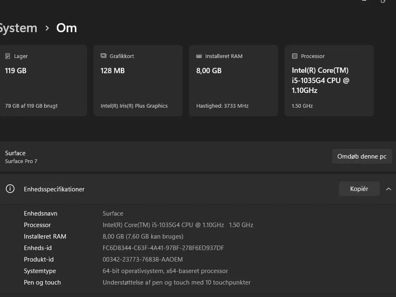Image resolution: width=396 pixels, height=297 pixels.
Task: Click the Lager card title
Action: tap(21, 56)
